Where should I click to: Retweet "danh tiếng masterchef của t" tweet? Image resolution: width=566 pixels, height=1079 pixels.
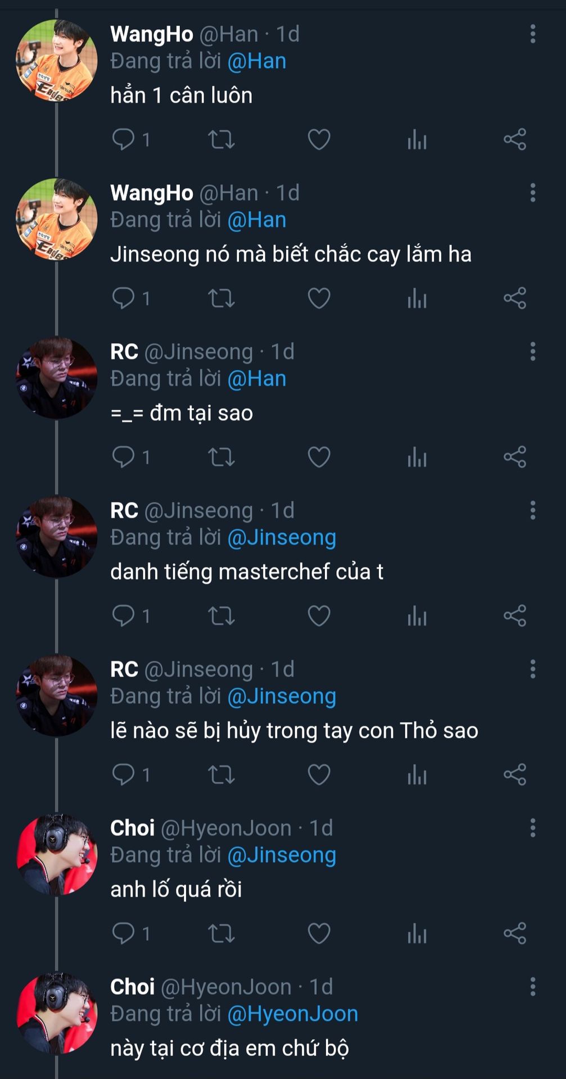(221, 616)
